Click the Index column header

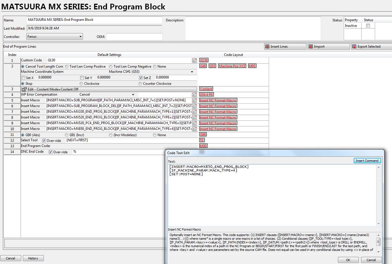(x=12, y=55)
